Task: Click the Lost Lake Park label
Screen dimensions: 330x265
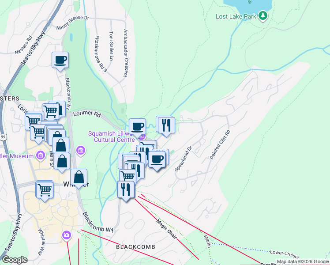Action: (x=236, y=16)
